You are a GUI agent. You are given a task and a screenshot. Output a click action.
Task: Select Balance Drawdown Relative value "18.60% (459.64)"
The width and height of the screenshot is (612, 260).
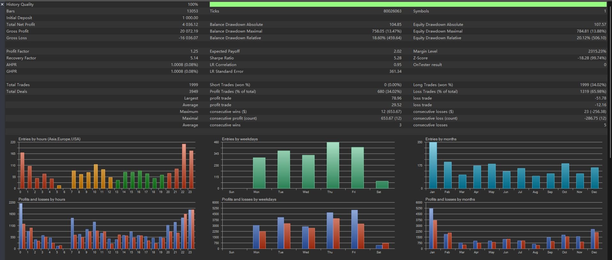pyautogui.click(x=387, y=38)
